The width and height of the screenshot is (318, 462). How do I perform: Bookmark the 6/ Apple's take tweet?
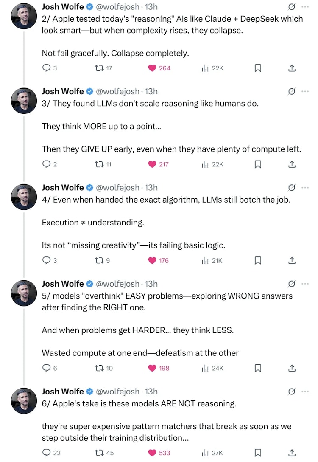point(257,453)
